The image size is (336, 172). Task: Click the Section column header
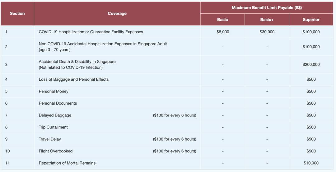click(x=17, y=13)
